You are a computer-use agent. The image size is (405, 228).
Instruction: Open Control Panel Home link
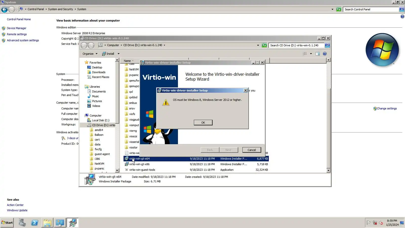coord(19,19)
